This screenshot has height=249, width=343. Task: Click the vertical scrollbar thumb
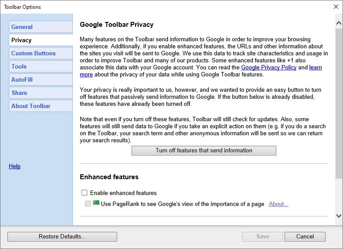[339, 103]
